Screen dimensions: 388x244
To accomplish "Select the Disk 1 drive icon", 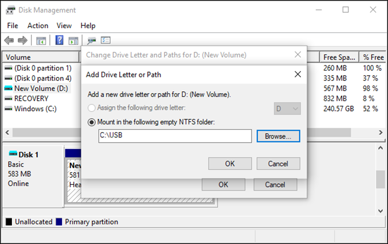I will (x=13, y=154).
